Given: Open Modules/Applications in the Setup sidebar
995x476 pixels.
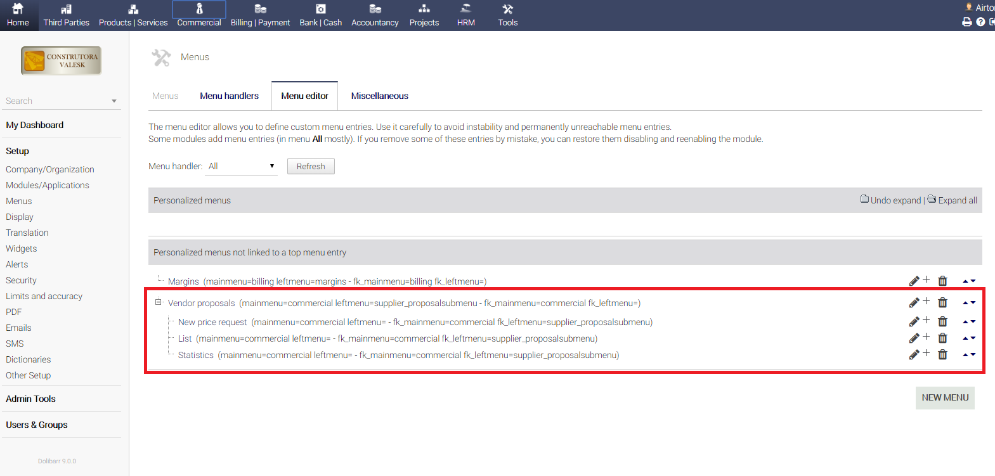Looking at the screenshot, I should click(48, 185).
